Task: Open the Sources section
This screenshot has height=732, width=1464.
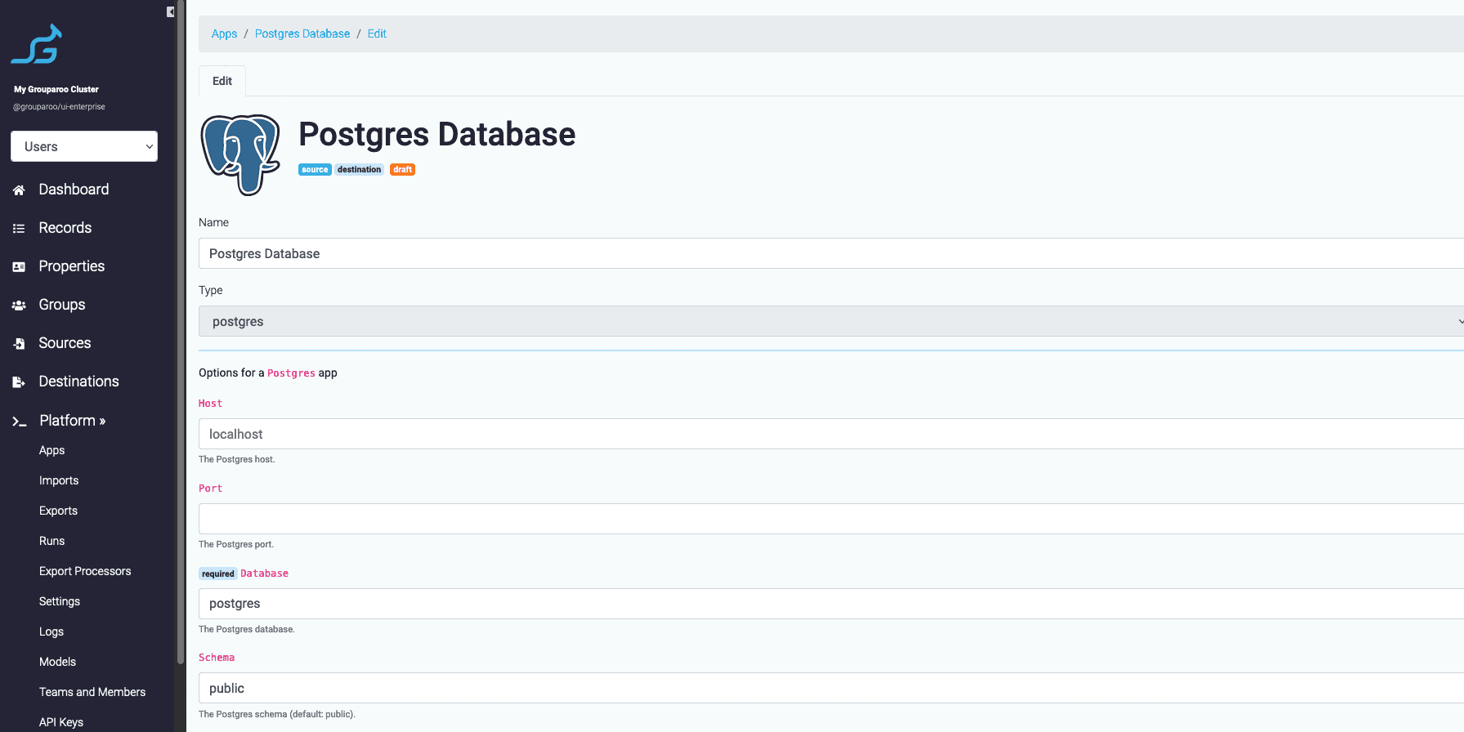Action: coord(65,343)
